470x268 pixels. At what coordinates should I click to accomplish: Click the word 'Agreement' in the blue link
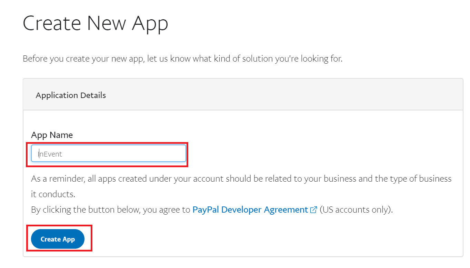tap(286, 210)
